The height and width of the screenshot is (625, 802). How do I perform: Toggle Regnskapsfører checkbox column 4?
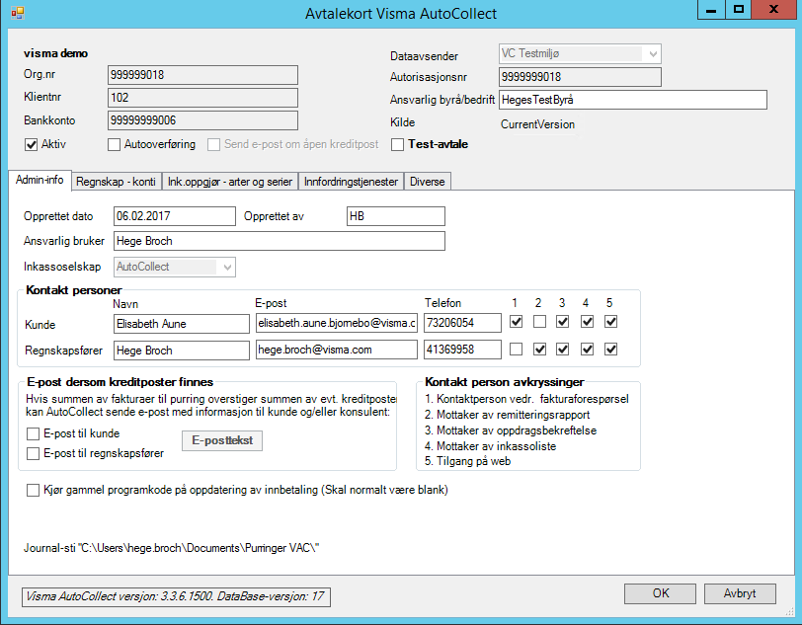tap(587, 350)
